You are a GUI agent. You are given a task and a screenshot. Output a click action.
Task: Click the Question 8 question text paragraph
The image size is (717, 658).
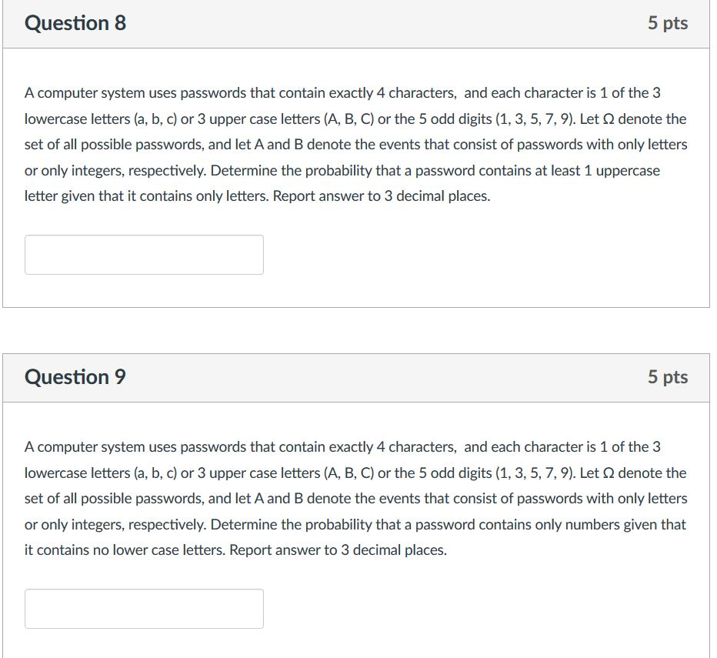[x=354, y=144]
